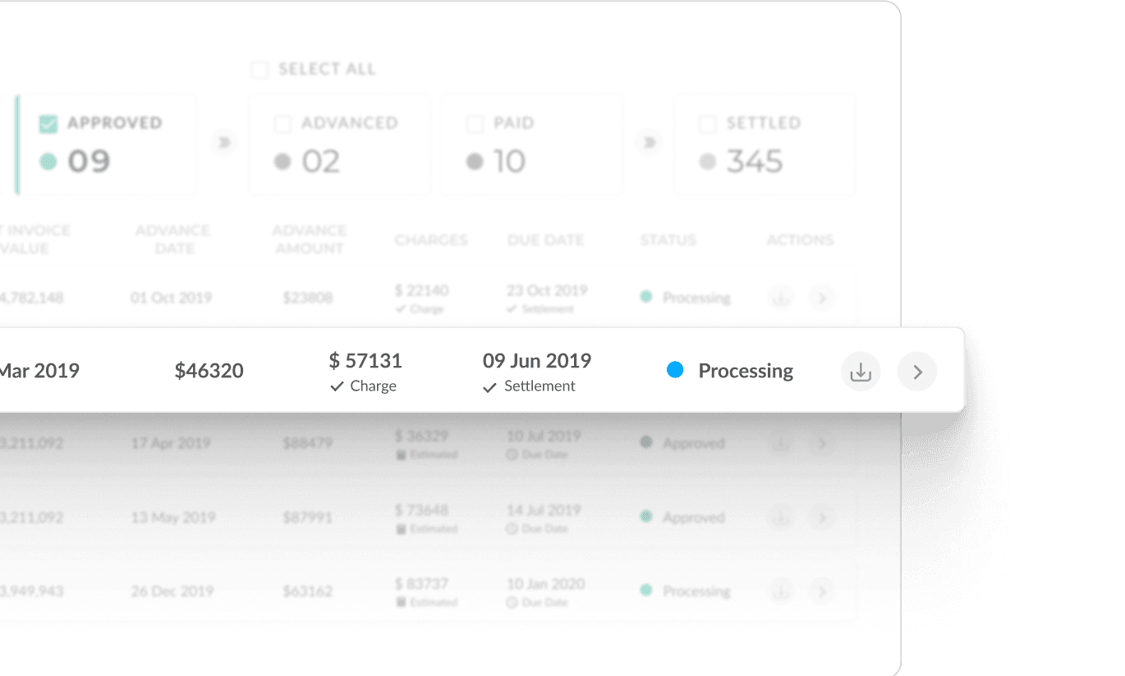The height and width of the screenshot is (676, 1125).
Task: Click the Approved status card
Action: (107, 144)
